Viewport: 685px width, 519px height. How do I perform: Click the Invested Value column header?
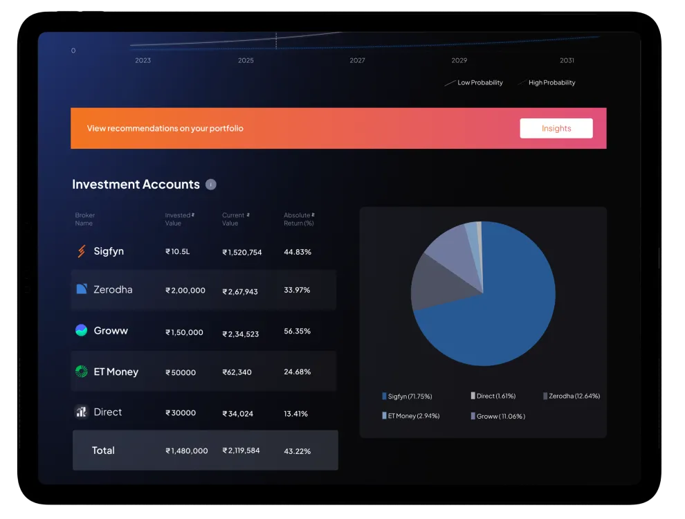[178, 219]
